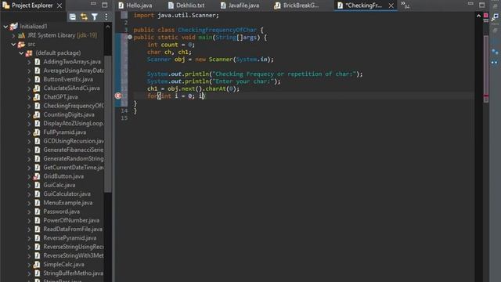
Task: Maximize the editor area
Action: pyautogui.click(x=482, y=5)
